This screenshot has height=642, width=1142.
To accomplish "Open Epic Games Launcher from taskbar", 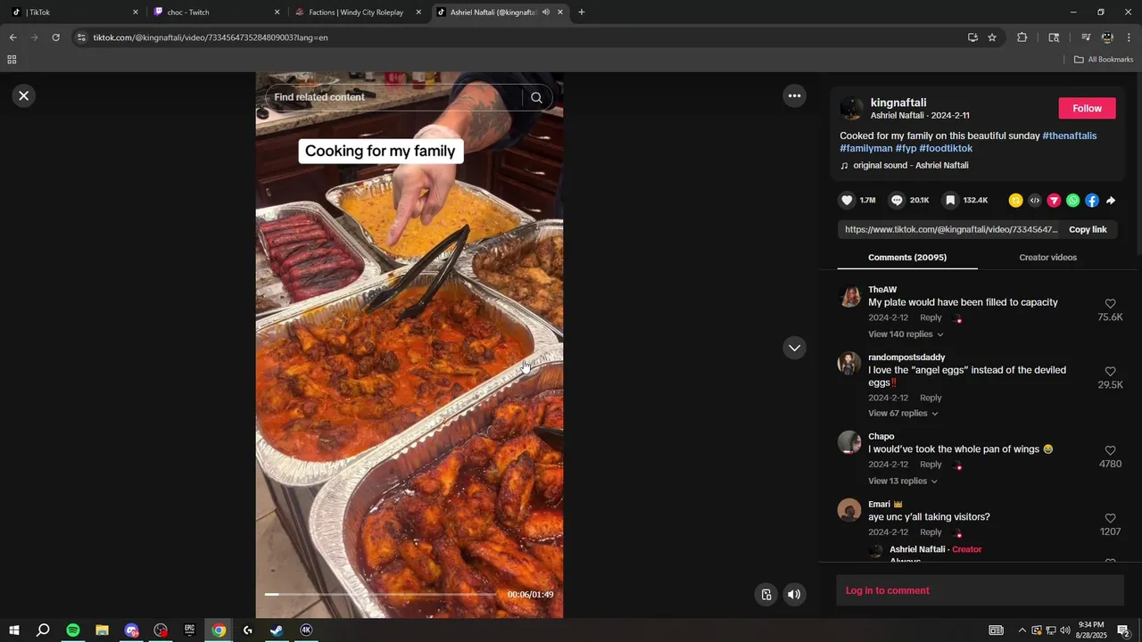I will 189,630.
